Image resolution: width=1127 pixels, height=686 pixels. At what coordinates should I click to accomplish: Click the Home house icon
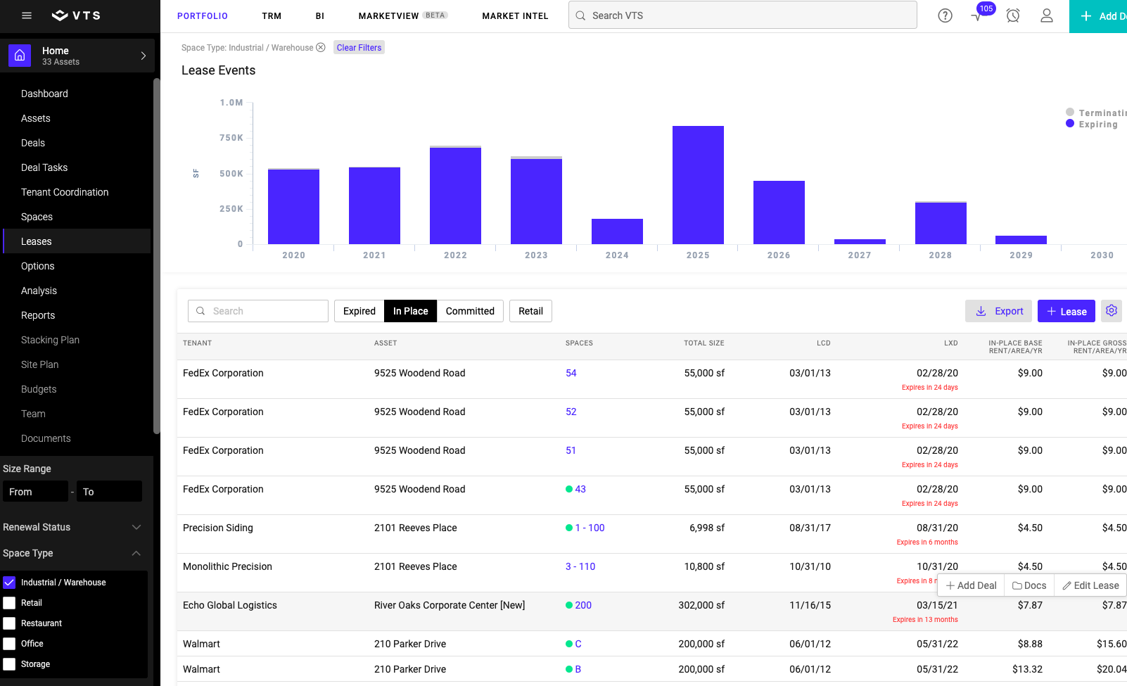pos(20,56)
